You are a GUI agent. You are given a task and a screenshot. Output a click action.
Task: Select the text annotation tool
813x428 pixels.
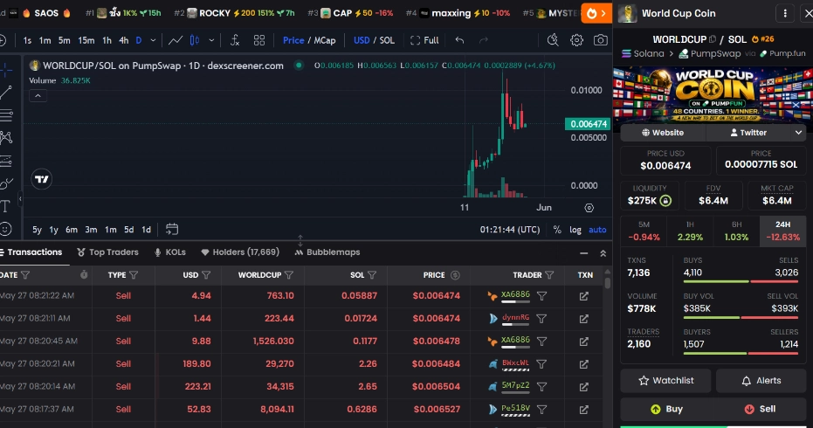click(x=5, y=206)
